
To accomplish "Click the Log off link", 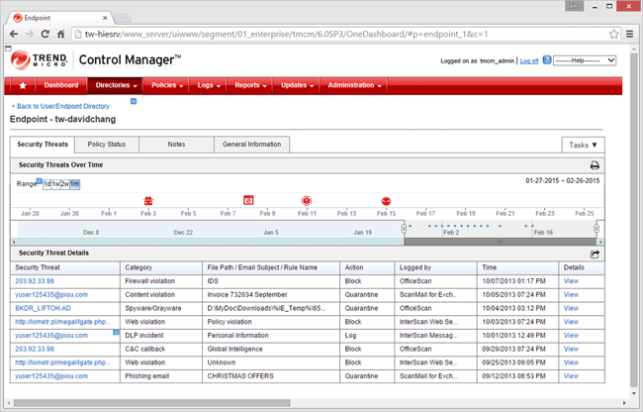I will tap(529, 61).
